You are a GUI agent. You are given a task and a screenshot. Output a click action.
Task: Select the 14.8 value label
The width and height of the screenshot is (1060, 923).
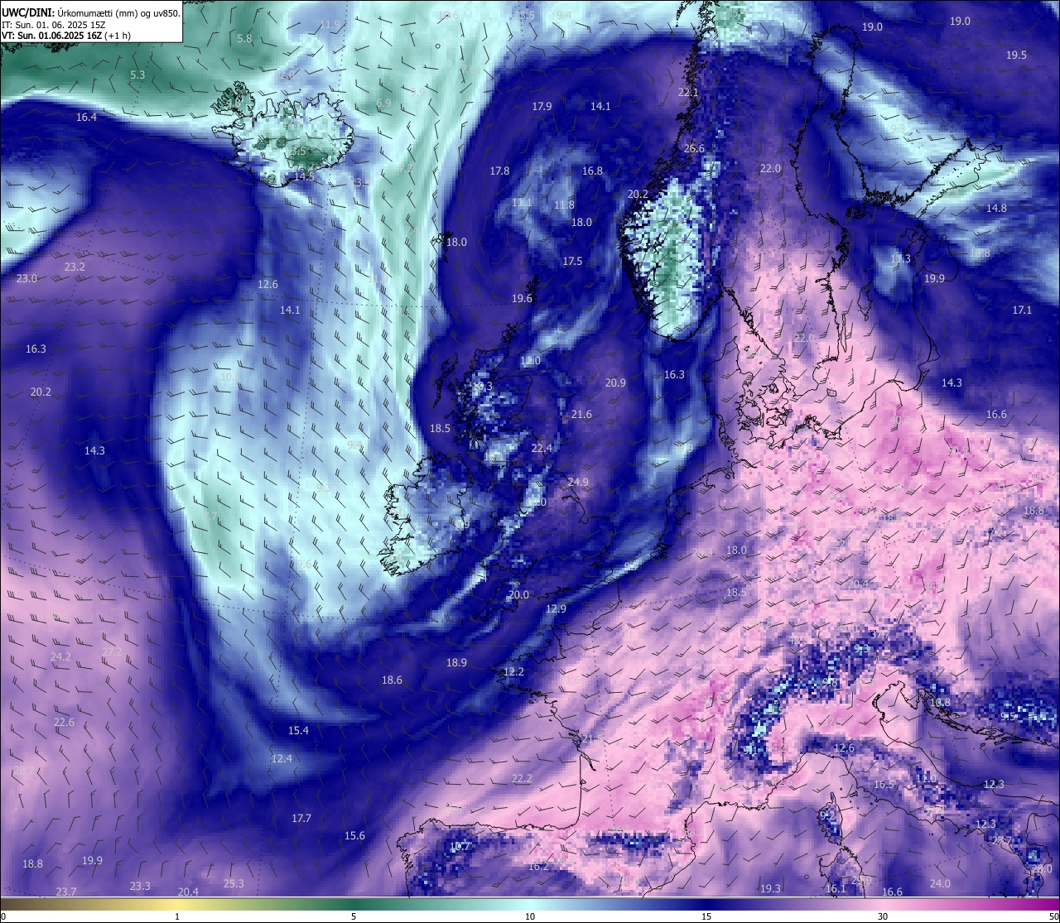996,209
